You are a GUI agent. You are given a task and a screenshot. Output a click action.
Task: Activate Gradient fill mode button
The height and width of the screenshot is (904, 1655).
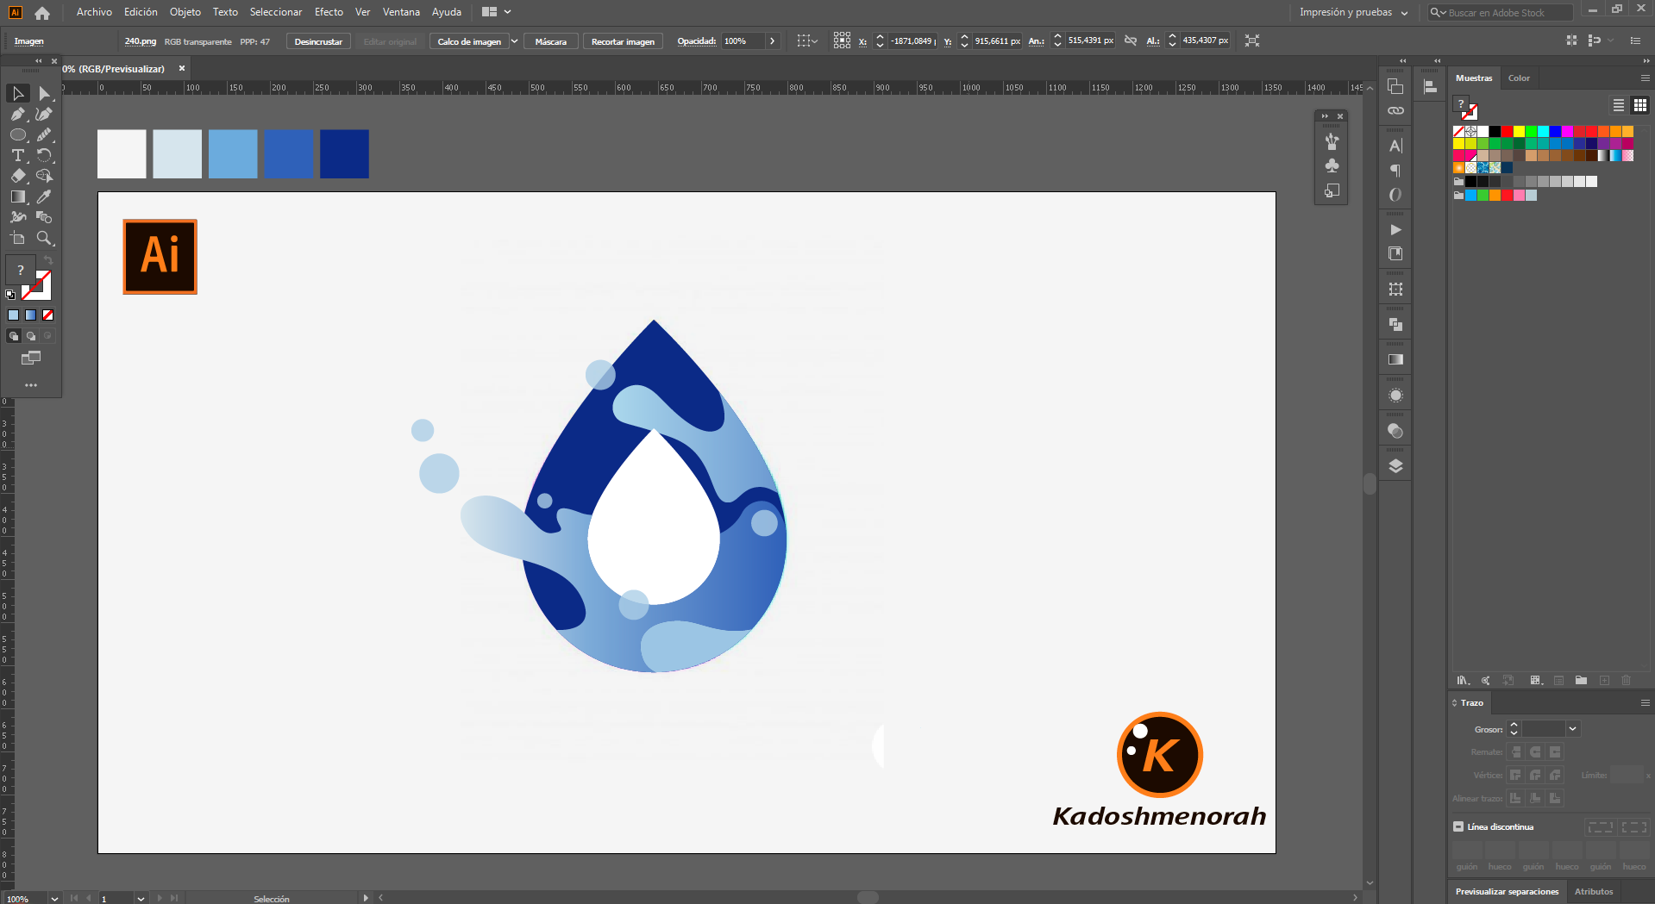pyautogui.click(x=30, y=315)
